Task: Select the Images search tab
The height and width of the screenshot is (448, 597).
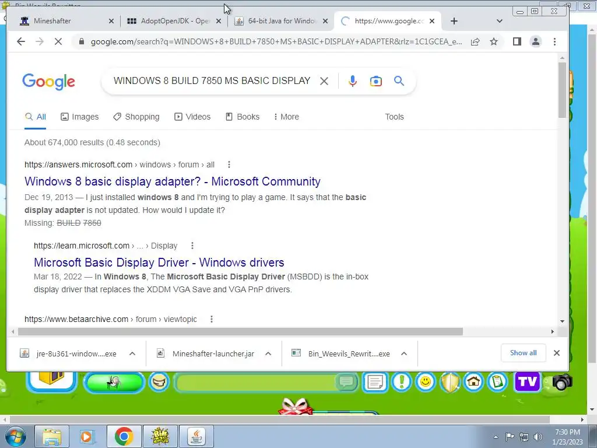Action: 79,117
